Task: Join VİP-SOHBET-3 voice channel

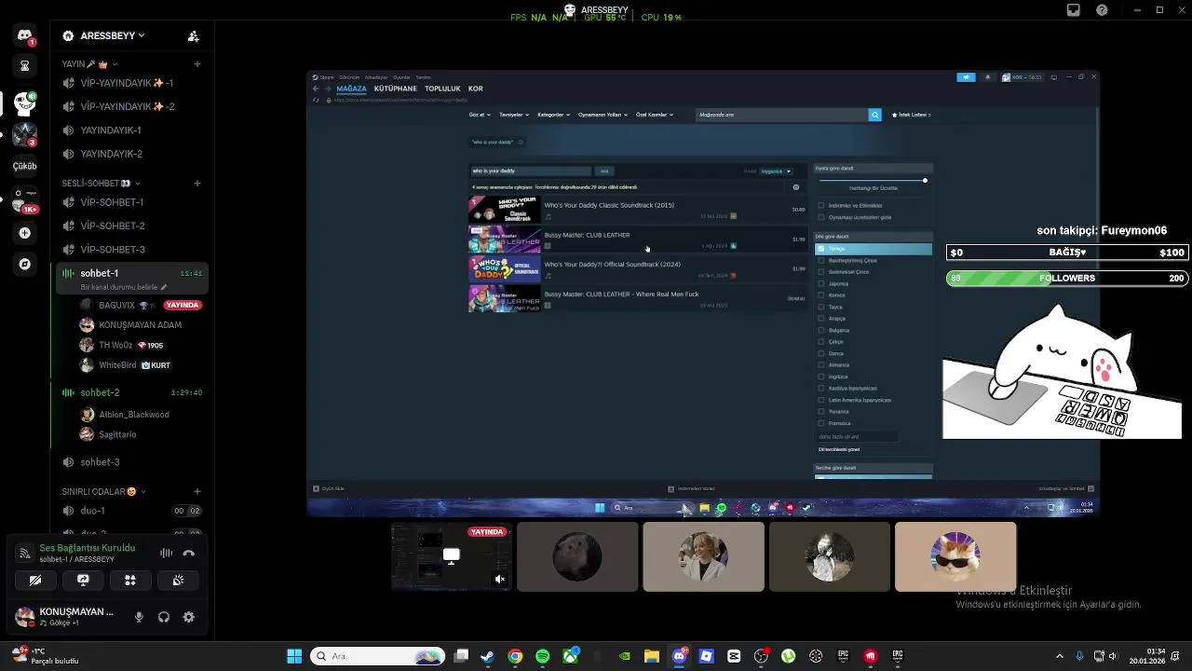Action: tap(130, 250)
